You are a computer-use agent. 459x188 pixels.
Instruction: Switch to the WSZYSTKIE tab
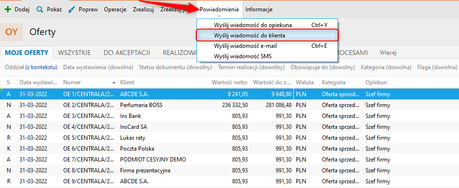75,53
